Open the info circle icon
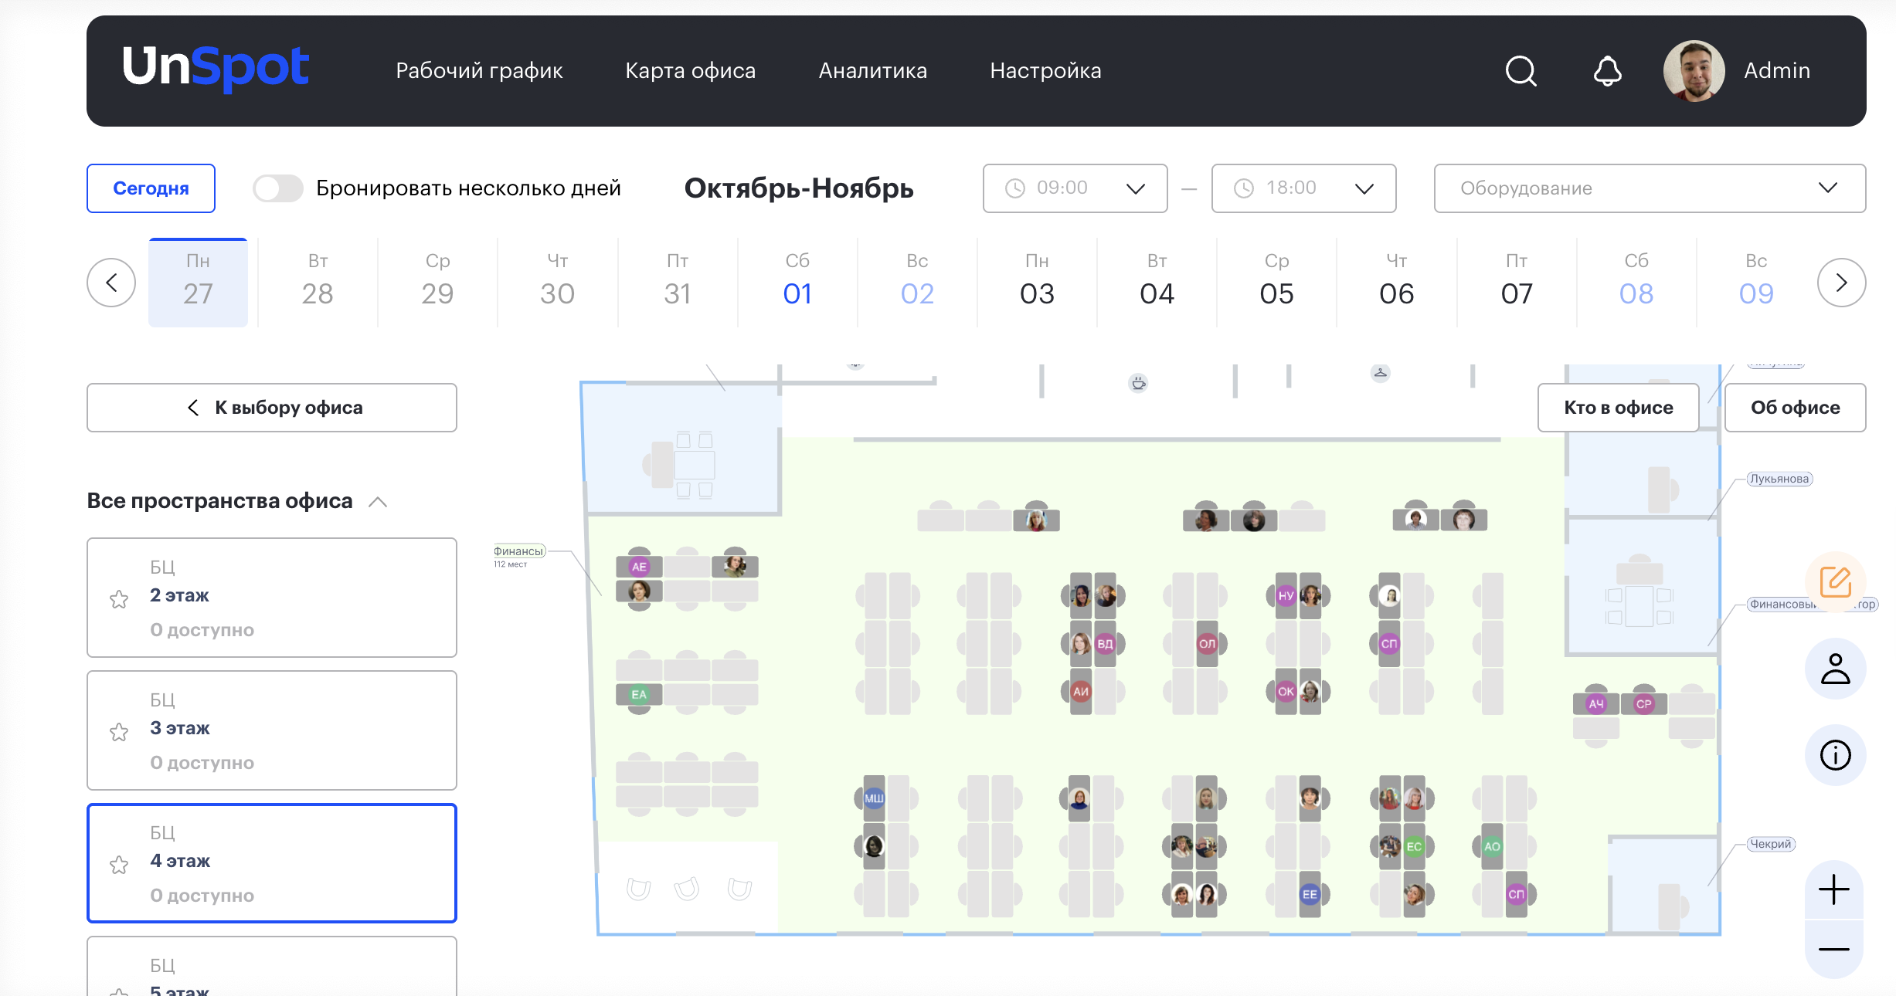1896x996 pixels. (1835, 754)
